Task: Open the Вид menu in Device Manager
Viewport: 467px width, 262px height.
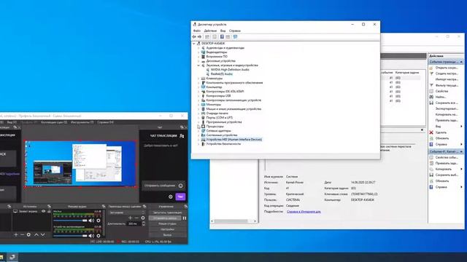Action: [x=223, y=31]
